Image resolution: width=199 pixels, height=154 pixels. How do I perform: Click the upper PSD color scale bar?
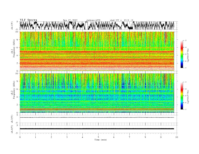pos(182,54)
